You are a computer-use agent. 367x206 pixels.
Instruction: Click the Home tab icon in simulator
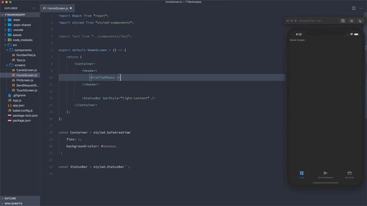tap(302, 173)
